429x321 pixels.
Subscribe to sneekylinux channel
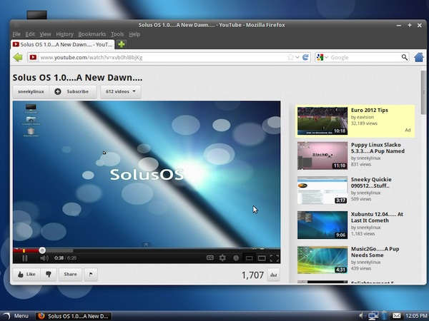click(x=73, y=92)
